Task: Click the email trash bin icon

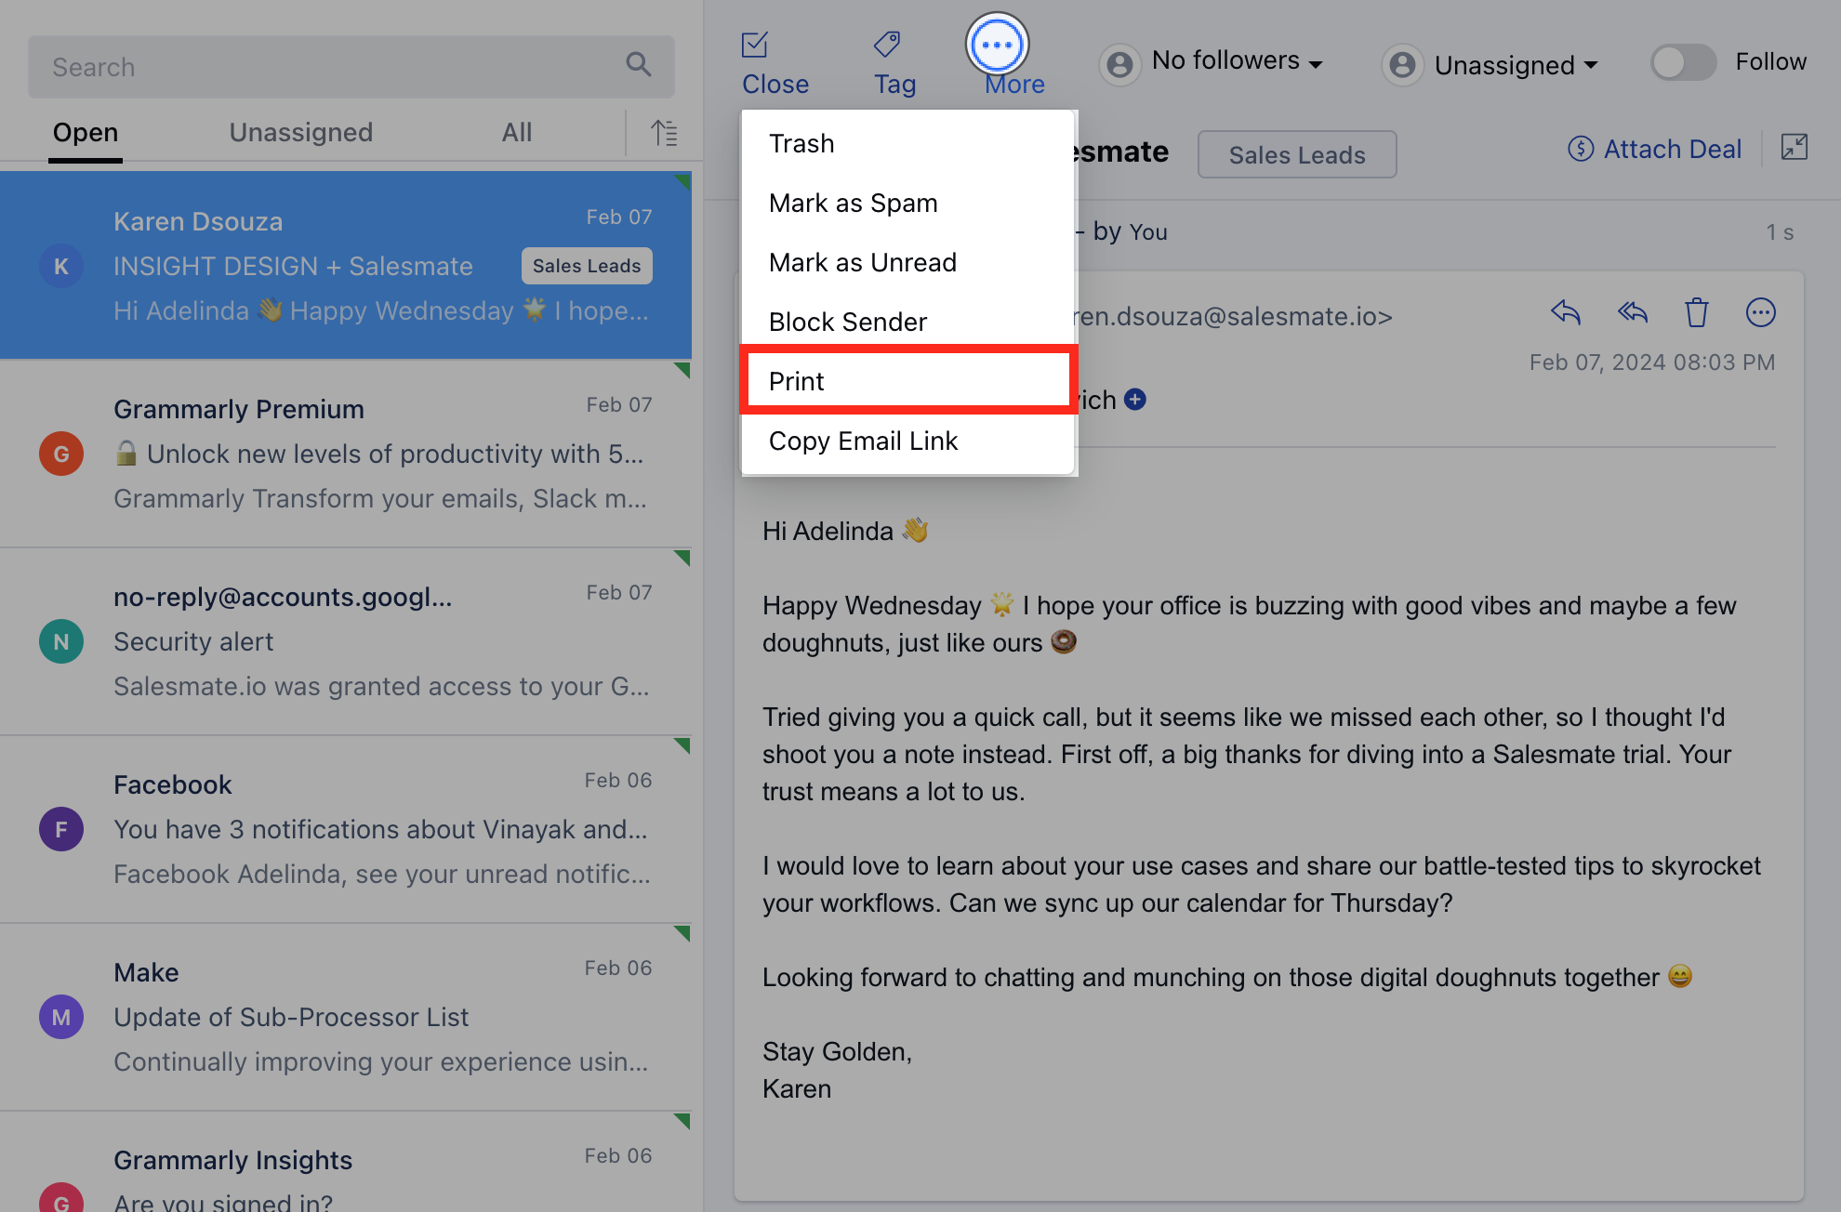Action: pyautogui.click(x=1697, y=312)
